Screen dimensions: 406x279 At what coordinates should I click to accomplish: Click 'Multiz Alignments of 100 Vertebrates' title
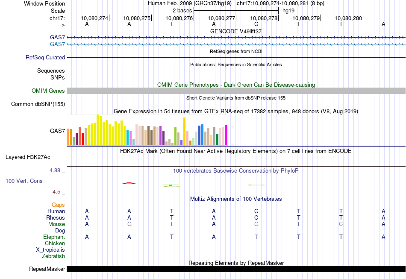pos(236,199)
